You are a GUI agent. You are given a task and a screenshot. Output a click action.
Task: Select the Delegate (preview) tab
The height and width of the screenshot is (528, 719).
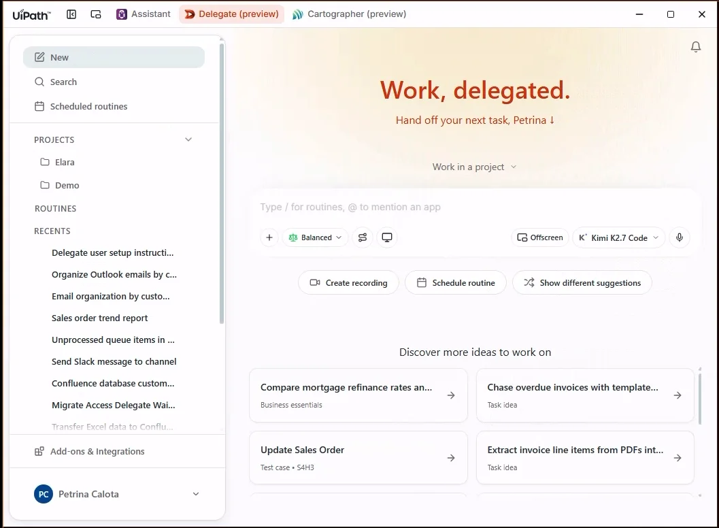click(231, 14)
